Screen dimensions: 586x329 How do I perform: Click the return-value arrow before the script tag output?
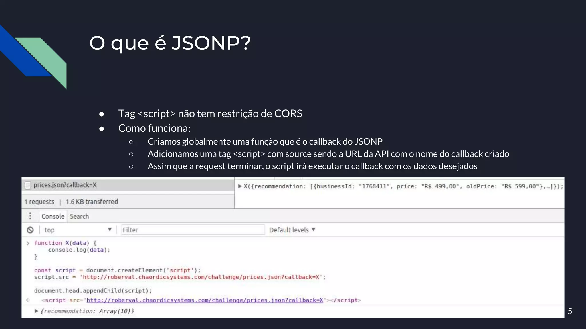point(28,300)
